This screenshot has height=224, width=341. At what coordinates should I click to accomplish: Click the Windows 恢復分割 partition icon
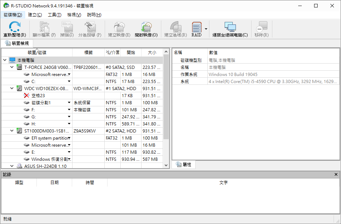27,159
